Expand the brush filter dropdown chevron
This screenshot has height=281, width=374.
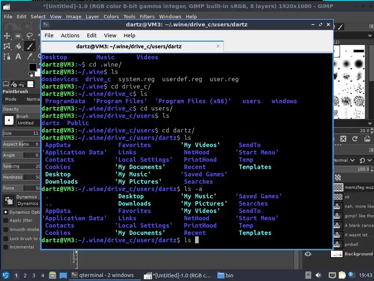370,35
